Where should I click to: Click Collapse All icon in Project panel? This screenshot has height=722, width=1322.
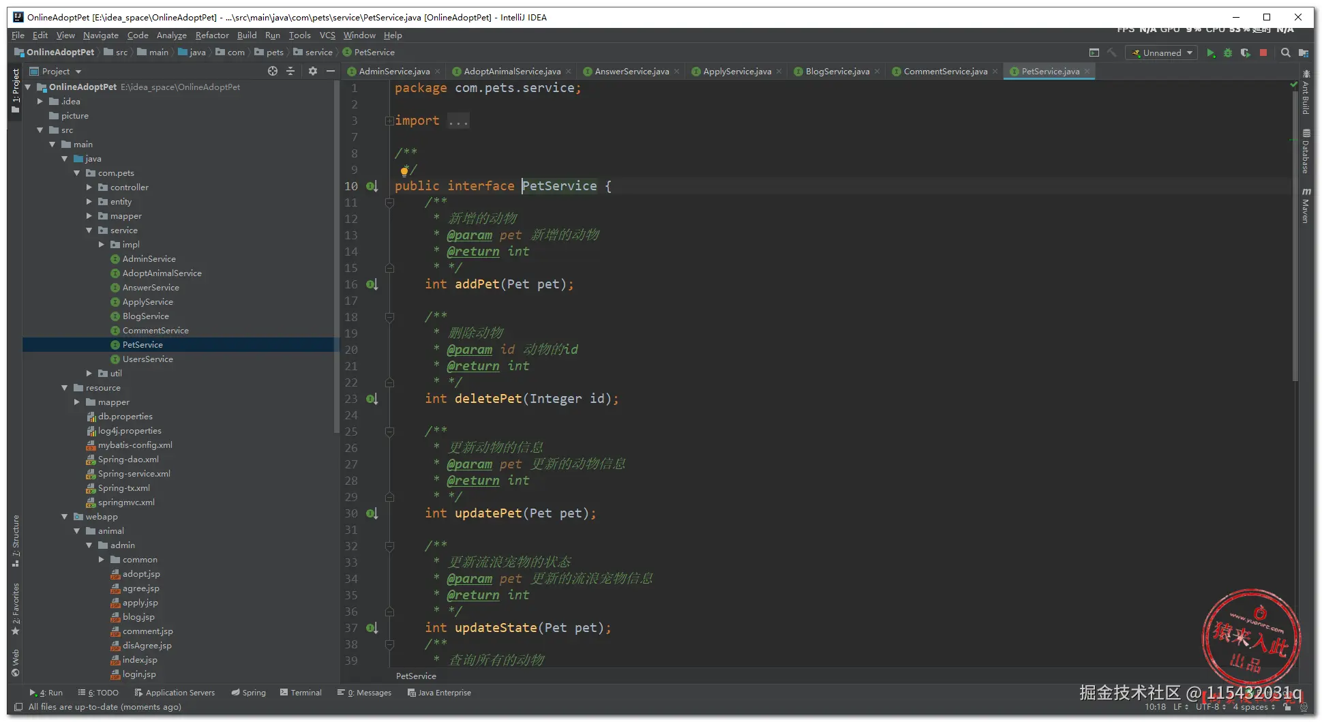point(290,71)
